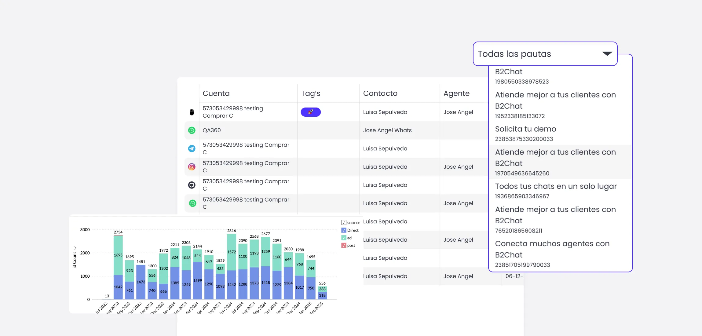Viewport: 702px width, 336px height.
Task: Toggle the ad series checkbox
Action: 344,238
